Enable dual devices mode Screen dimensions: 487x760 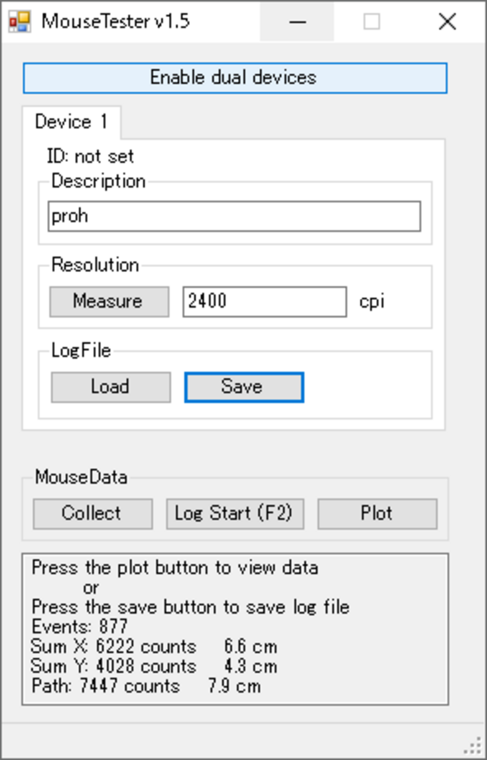235,78
